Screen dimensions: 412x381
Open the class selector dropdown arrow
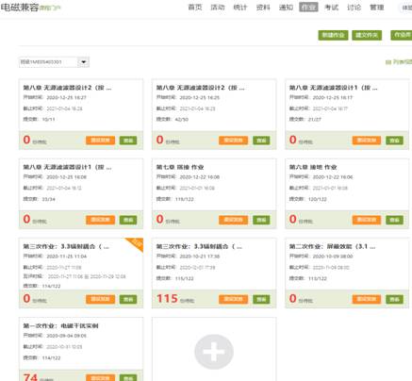(x=83, y=62)
